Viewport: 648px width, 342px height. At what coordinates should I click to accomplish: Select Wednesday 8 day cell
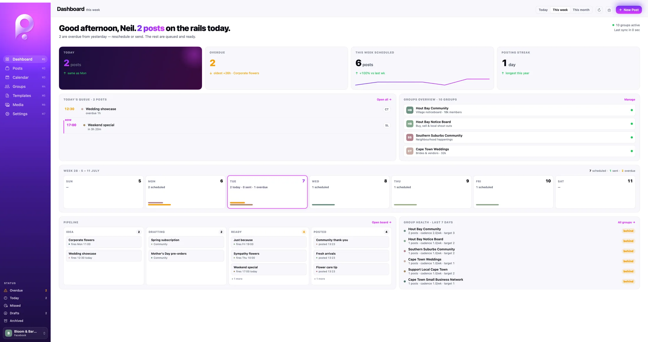[x=349, y=192]
